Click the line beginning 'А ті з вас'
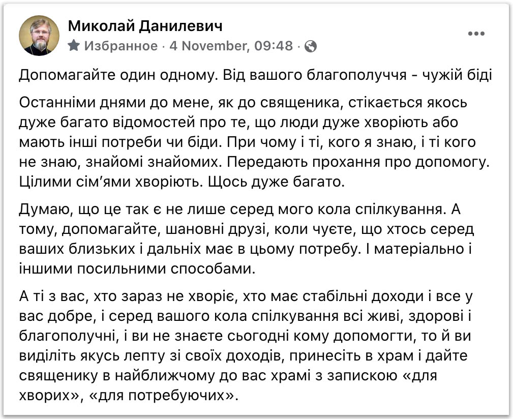Image resolution: width=513 pixels, height=419 pixels. coord(246,296)
